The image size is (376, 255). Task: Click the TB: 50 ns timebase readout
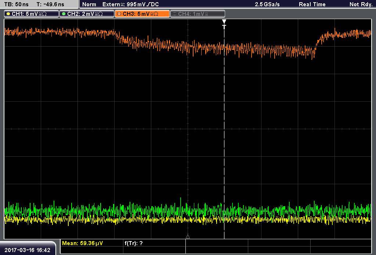(16, 4)
